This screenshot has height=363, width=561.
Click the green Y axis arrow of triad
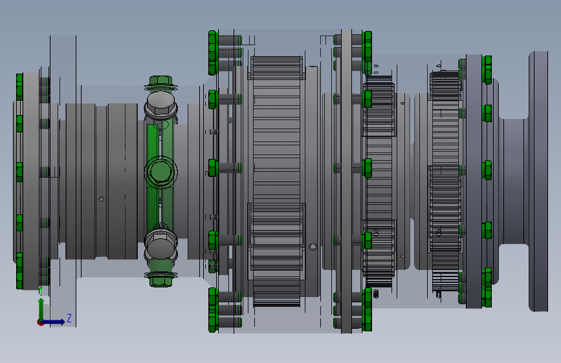coord(41,309)
